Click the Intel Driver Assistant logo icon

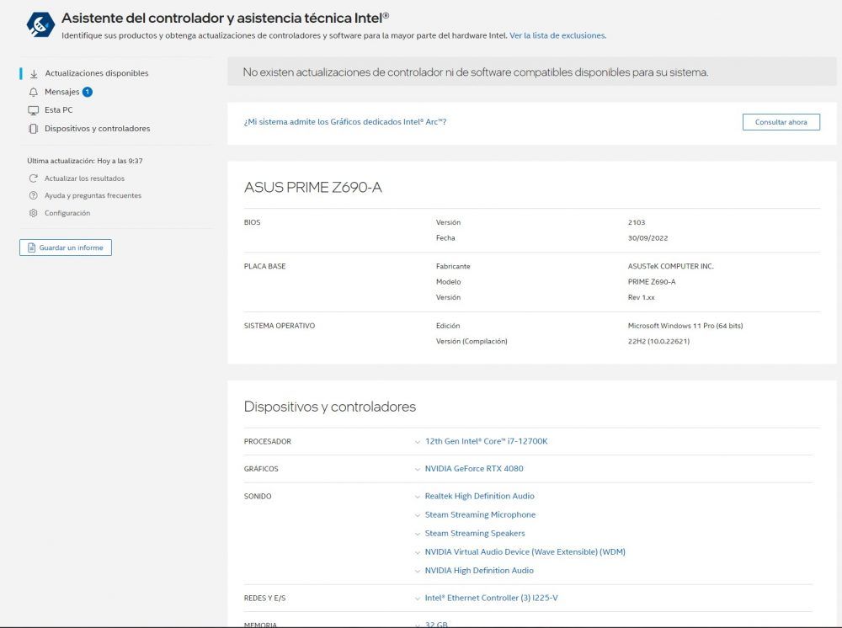click(40, 24)
